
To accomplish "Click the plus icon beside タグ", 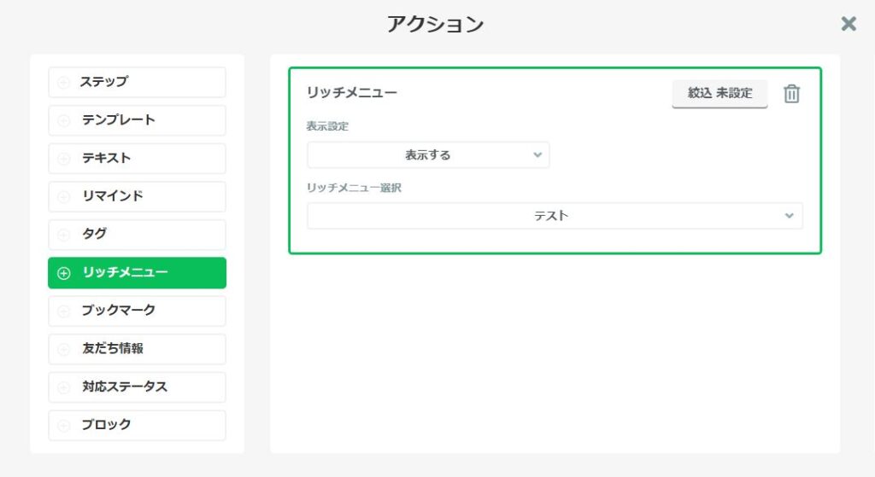I will click(x=64, y=235).
